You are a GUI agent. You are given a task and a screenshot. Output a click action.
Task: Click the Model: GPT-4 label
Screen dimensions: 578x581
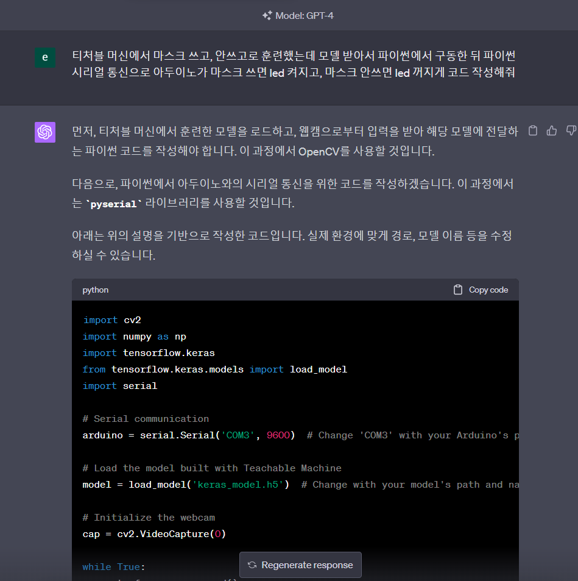pyautogui.click(x=305, y=16)
